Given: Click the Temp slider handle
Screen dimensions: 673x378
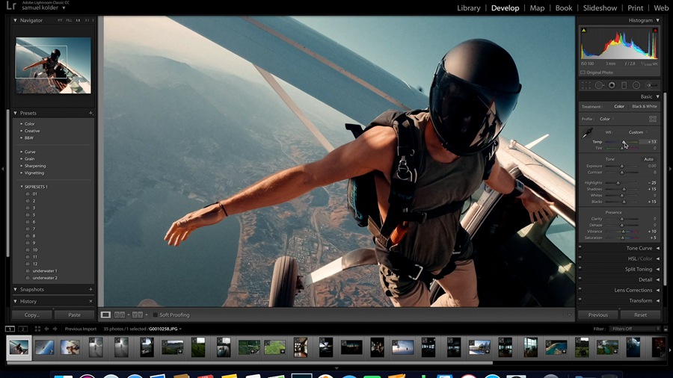Looking at the screenshot, I should pyautogui.click(x=624, y=142).
